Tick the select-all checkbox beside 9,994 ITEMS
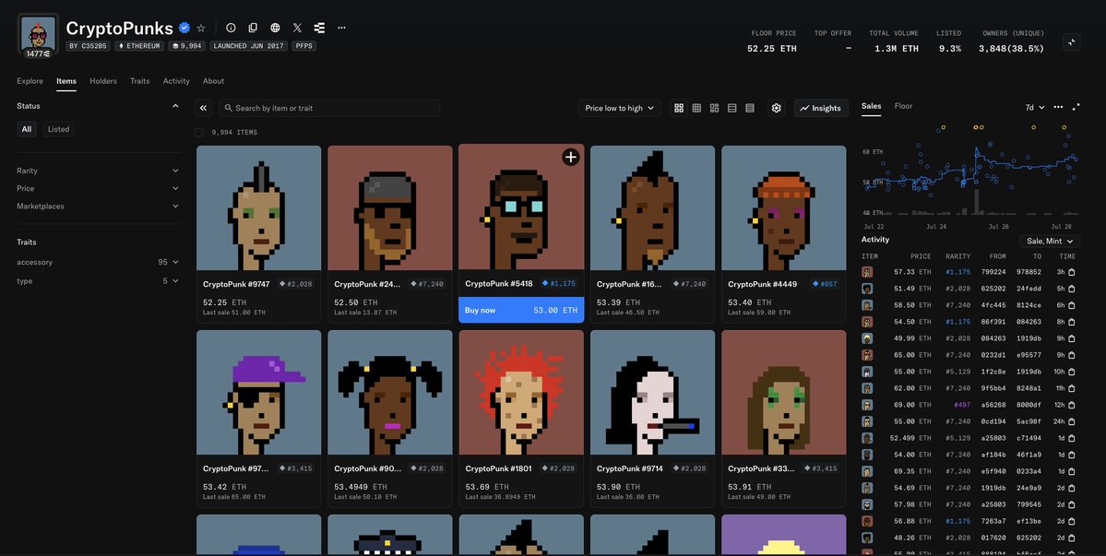Image resolution: width=1106 pixels, height=556 pixels. point(199,133)
